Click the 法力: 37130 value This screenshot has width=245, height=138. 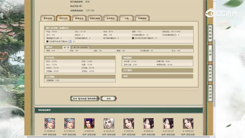click(80, 32)
